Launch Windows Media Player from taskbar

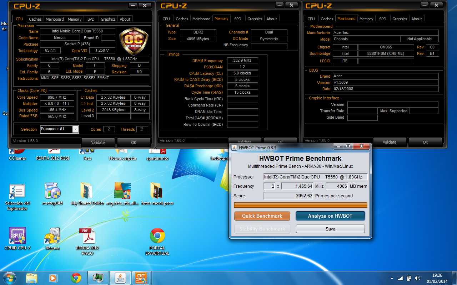(x=53, y=278)
